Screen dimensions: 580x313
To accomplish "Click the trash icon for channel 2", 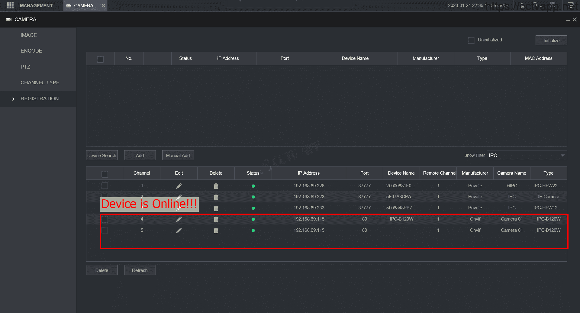I will (x=216, y=197).
